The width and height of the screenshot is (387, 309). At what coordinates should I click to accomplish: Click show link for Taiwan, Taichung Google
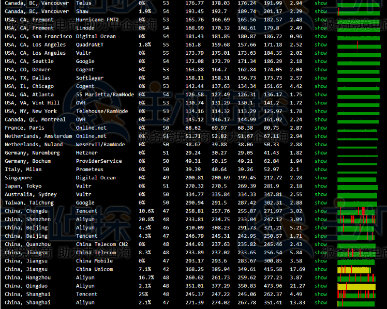pos(321,203)
